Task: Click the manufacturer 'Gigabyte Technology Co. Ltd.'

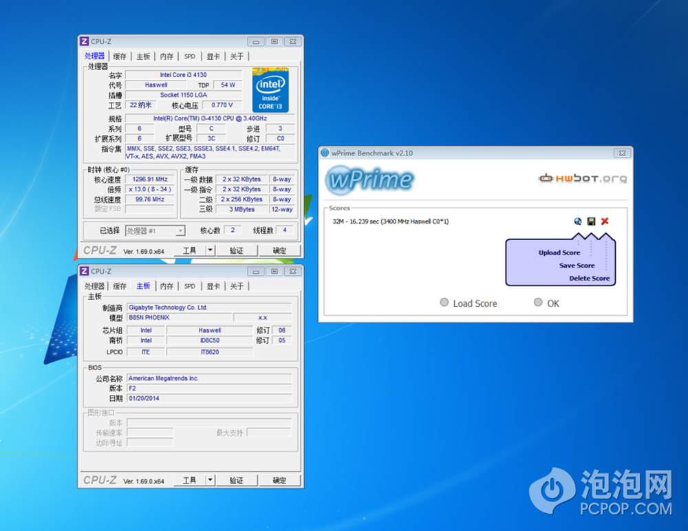Action: tap(209, 307)
